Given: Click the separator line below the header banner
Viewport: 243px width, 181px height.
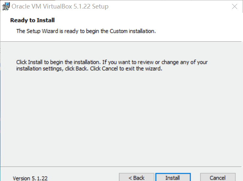Looking at the screenshot, I should tap(121, 41).
